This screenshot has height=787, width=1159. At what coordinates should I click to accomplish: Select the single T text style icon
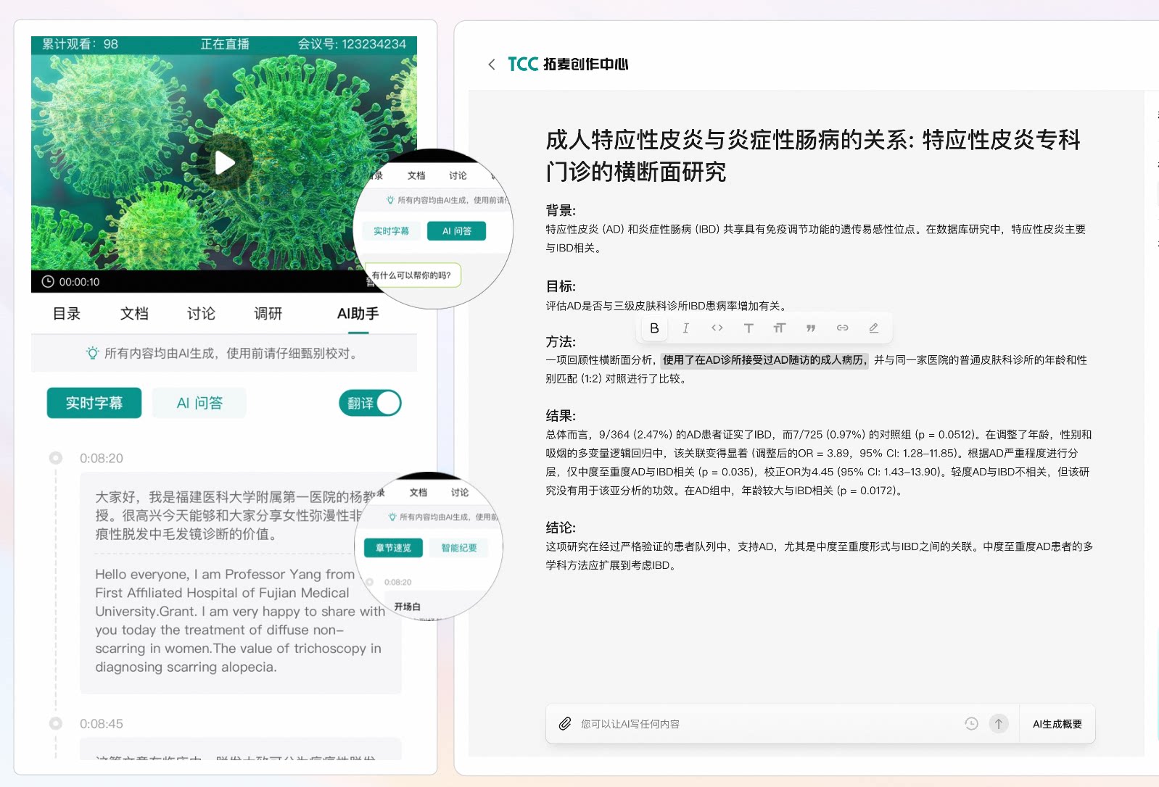click(x=748, y=328)
